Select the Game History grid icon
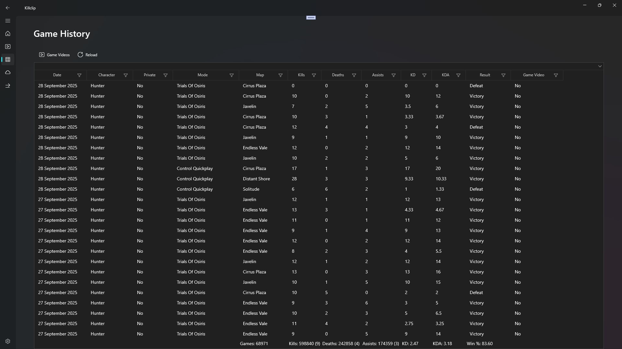The image size is (622, 349). click(x=8, y=59)
